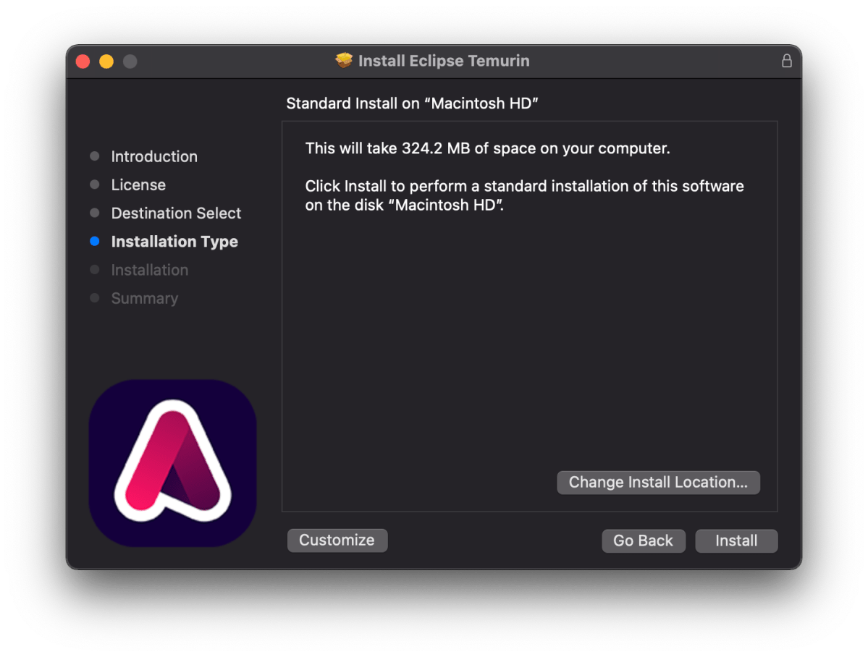The image size is (868, 657).
Task: Select the greyed Installation step
Action: [149, 270]
